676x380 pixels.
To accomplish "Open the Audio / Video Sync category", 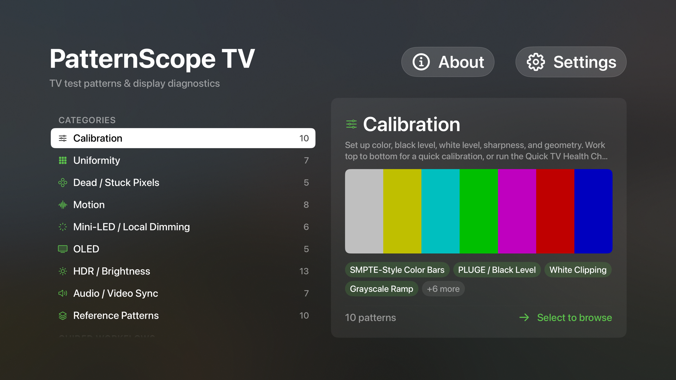I will coord(183,293).
